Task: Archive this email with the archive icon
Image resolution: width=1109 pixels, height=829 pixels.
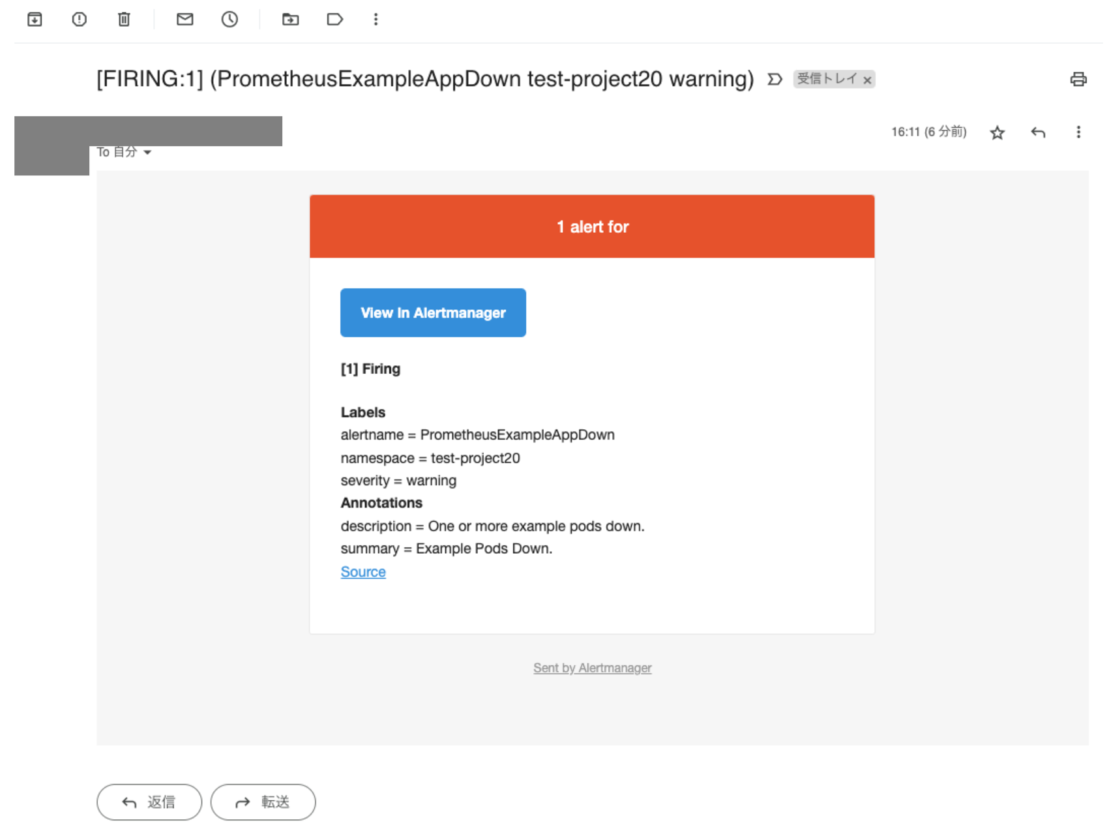Action: coord(35,20)
